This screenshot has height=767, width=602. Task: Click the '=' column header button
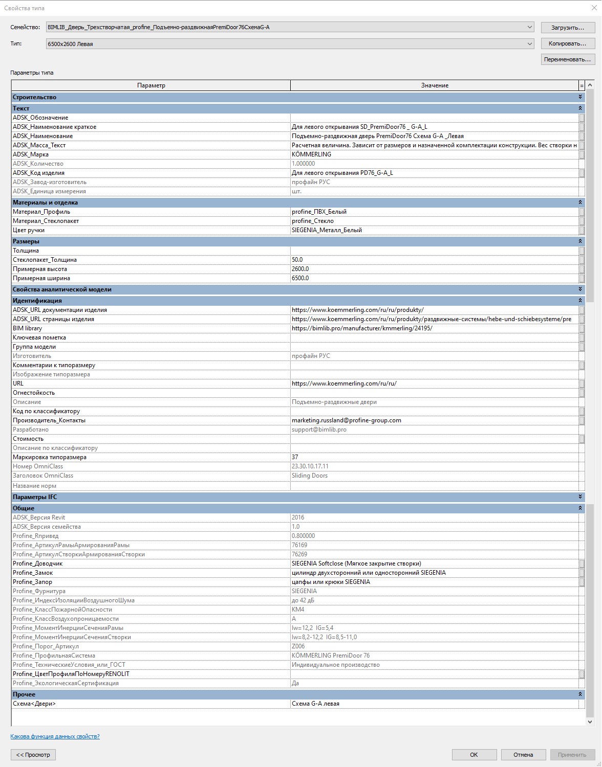click(x=582, y=85)
